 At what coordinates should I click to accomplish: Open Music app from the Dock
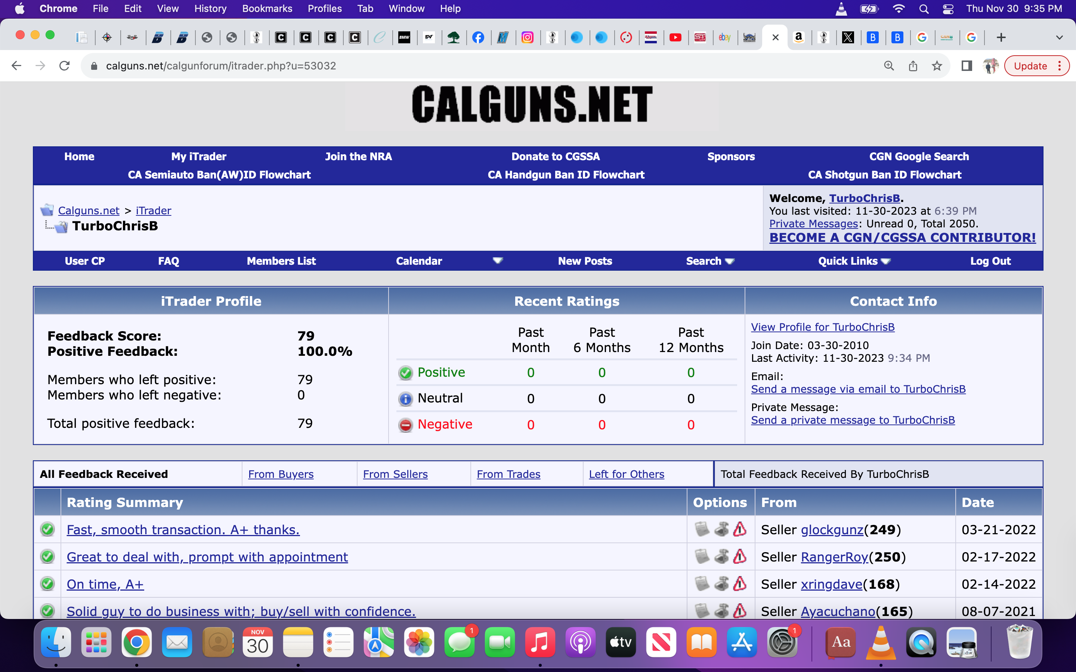pos(540,642)
